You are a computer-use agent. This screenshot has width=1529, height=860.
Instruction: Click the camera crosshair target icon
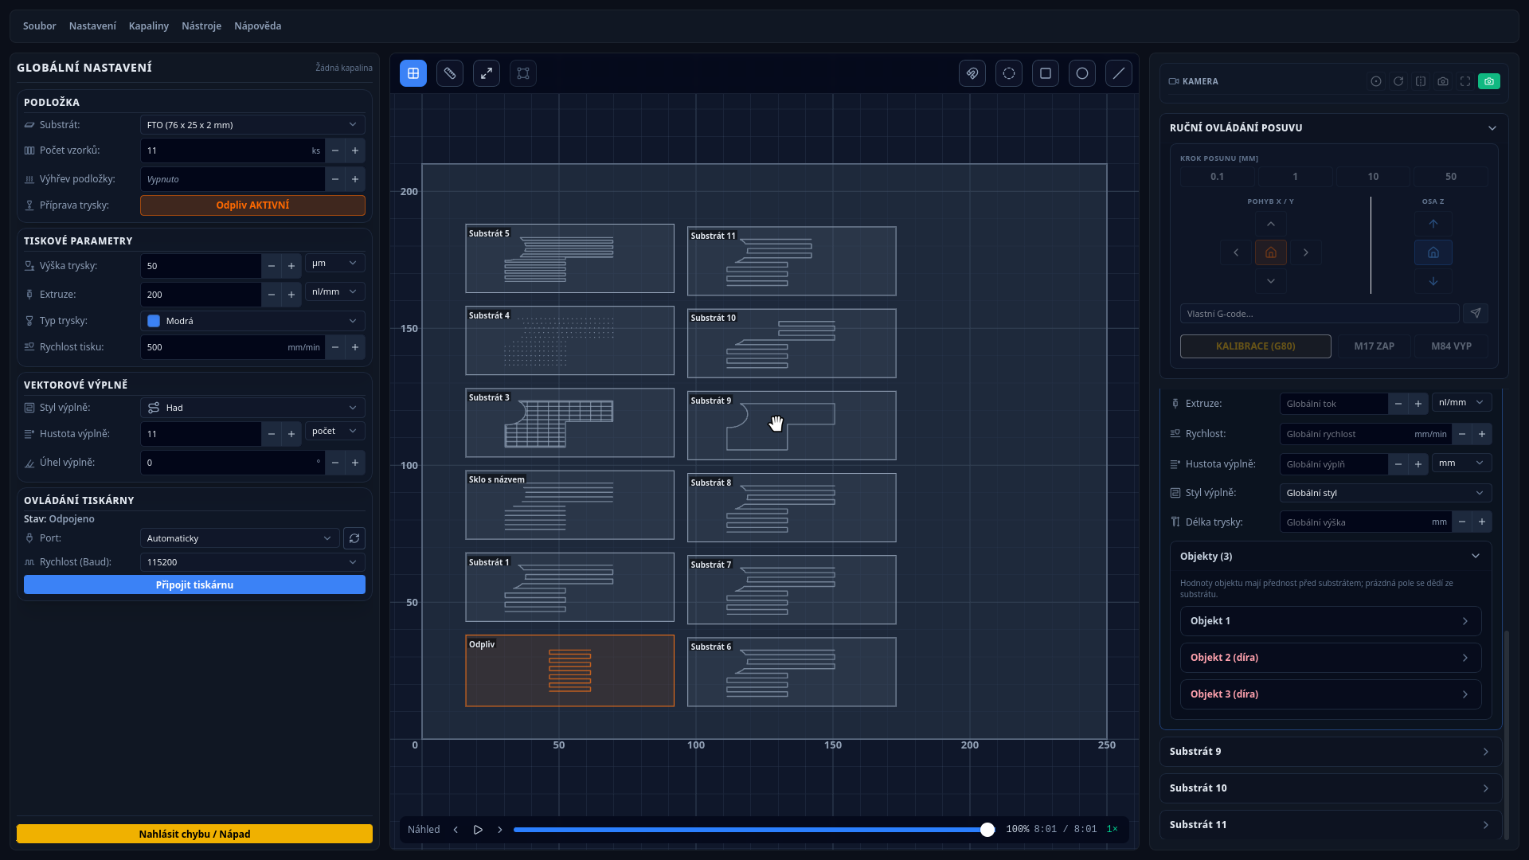1376,81
